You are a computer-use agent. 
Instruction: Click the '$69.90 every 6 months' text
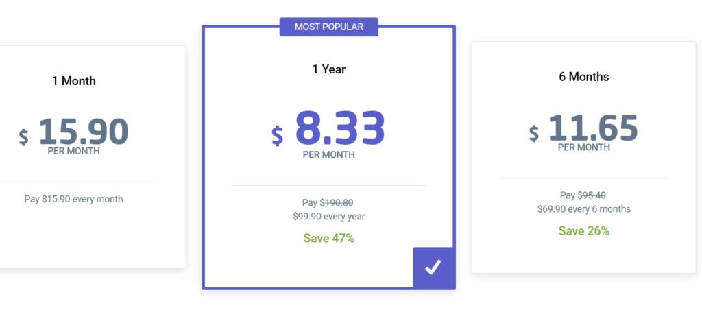coord(584,209)
